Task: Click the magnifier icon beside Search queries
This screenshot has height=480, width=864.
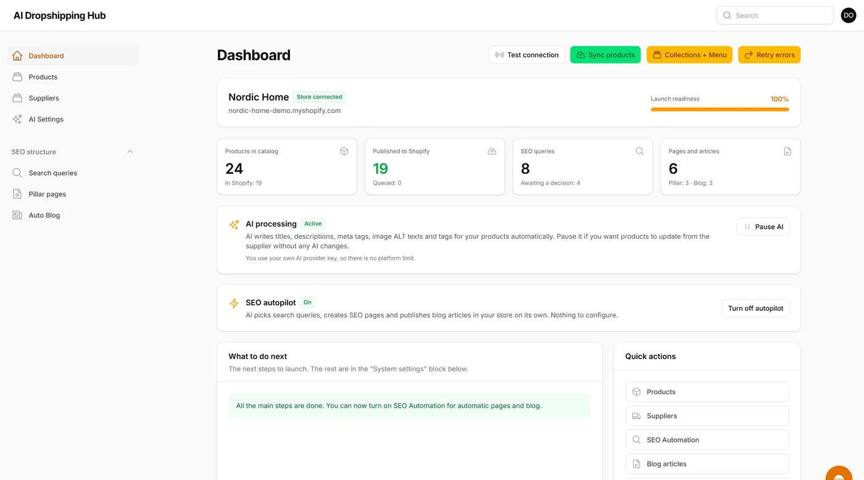Action: pyautogui.click(x=17, y=173)
